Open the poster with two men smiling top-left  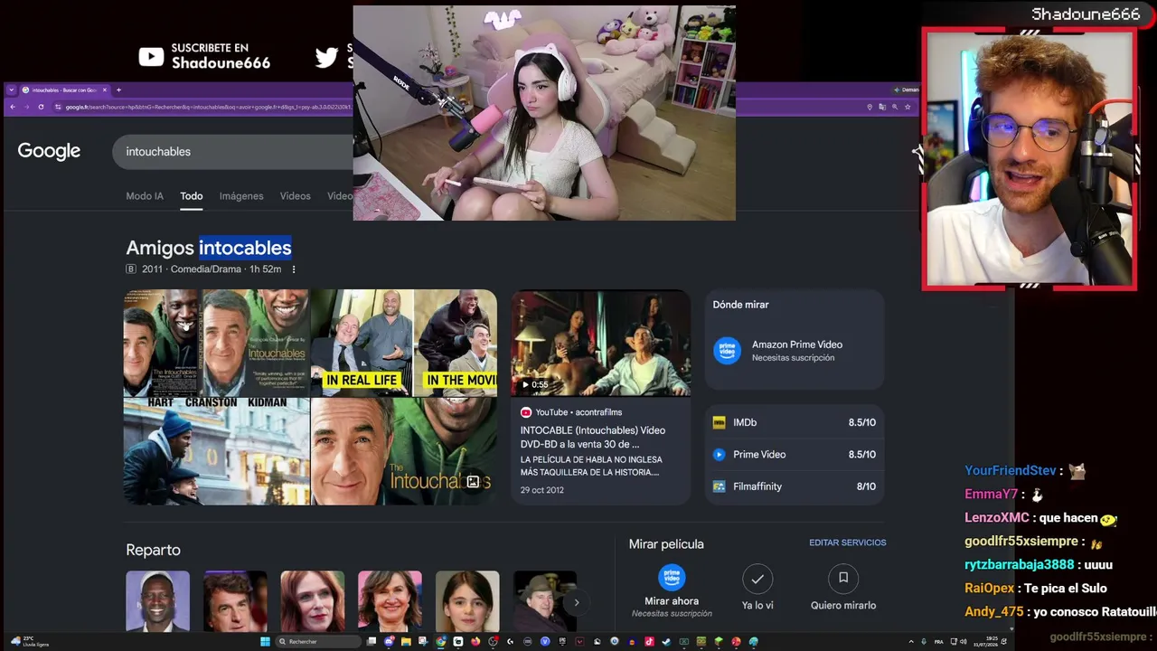tap(163, 343)
